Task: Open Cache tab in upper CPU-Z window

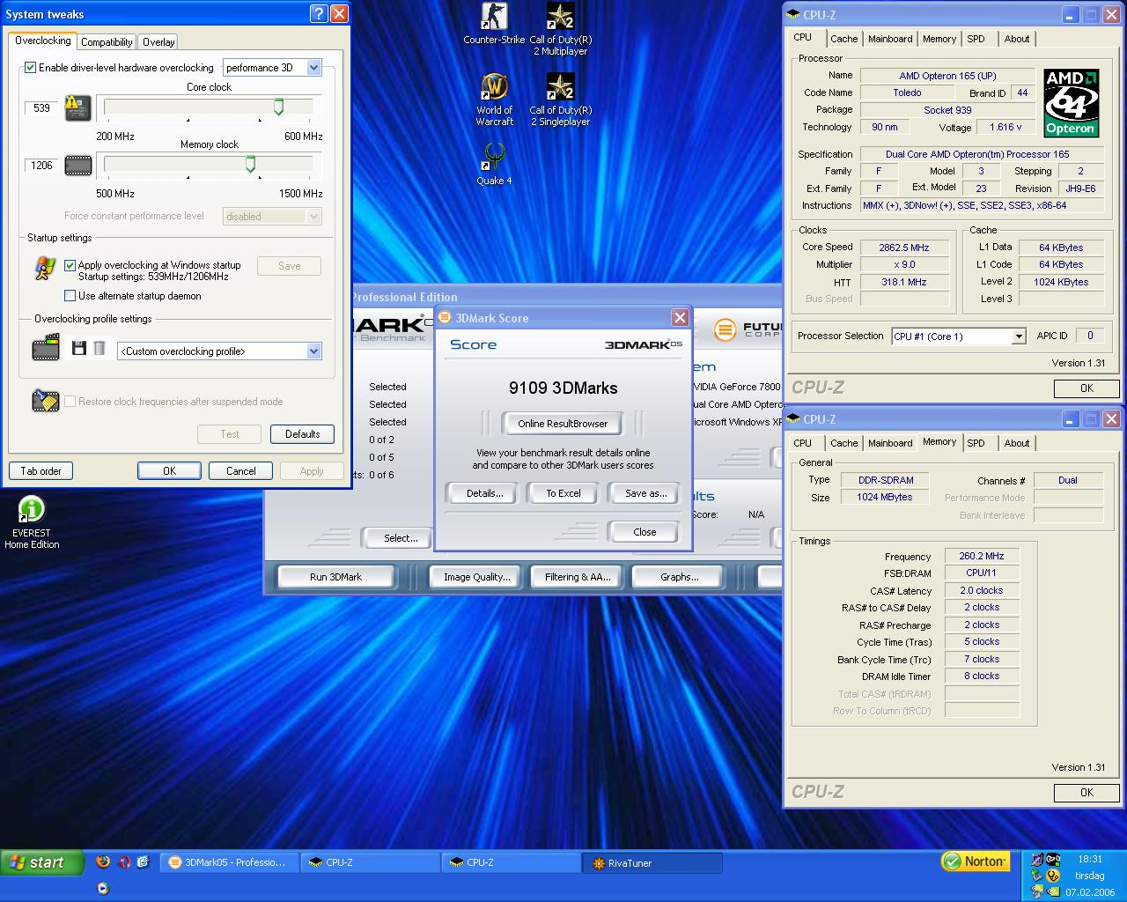Action: coord(843,39)
